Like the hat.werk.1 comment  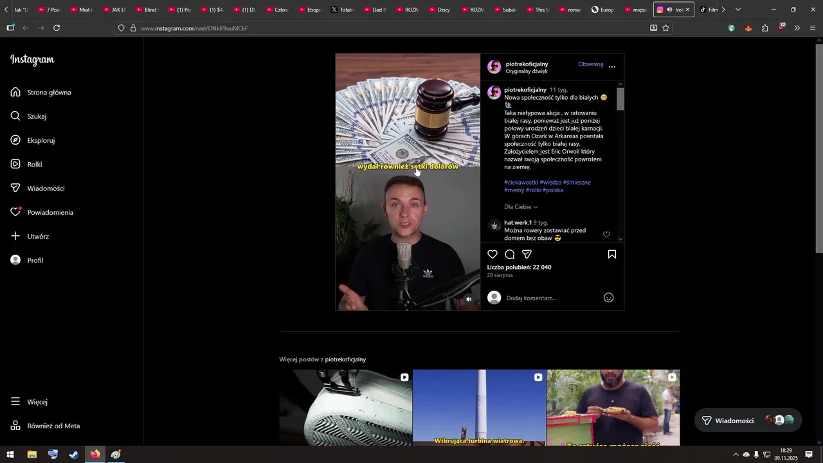coord(606,235)
